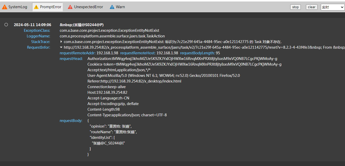Select the Warn log tab
The width and height of the screenshot is (345, 166).
[x=120, y=7]
